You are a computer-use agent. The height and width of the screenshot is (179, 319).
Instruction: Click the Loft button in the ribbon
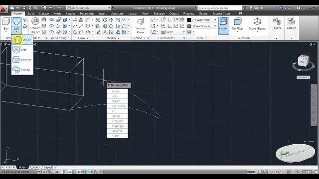[16, 25]
